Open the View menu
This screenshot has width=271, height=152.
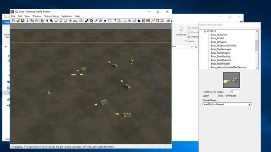coord(27,16)
